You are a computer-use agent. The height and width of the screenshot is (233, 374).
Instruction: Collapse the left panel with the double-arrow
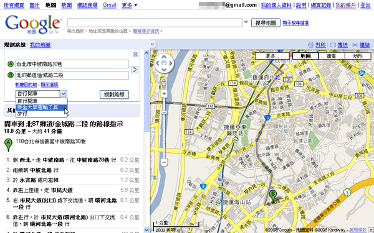[153, 44]
